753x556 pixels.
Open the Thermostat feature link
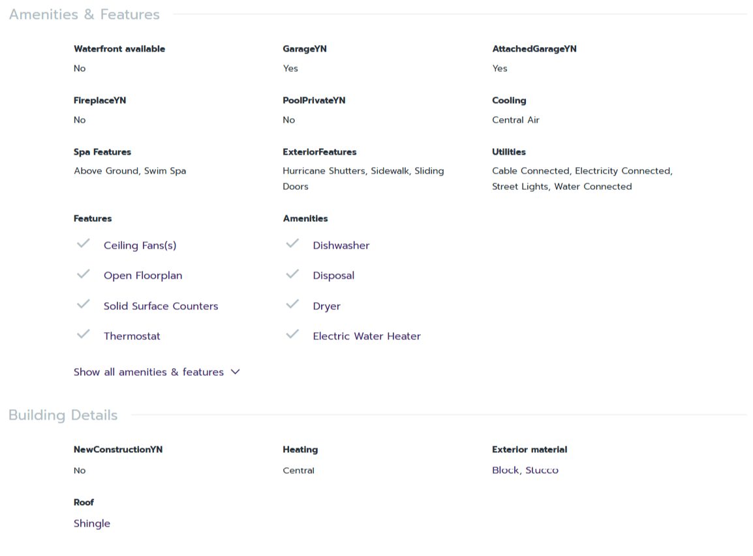coord(132,336)
